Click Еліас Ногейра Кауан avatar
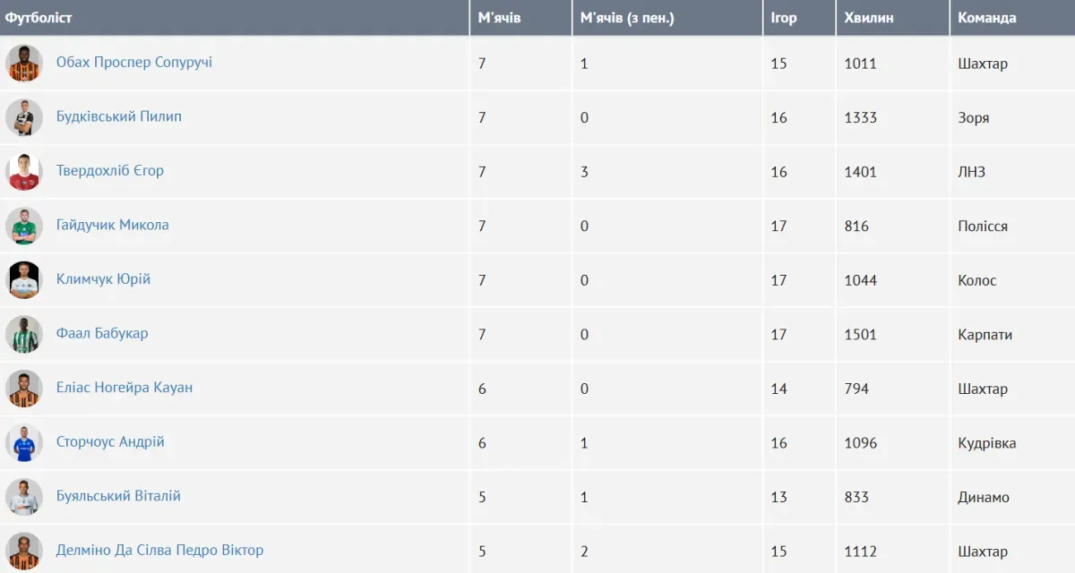Viewport: 1075px width, 573px height. click(x=24, y=389)
